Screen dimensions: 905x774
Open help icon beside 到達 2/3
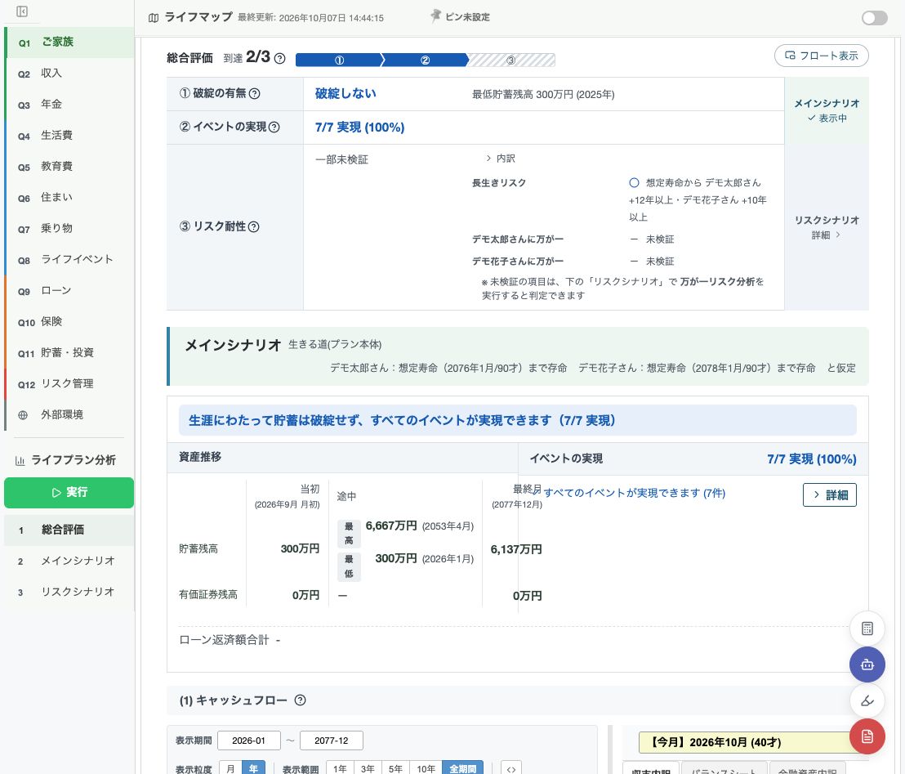[279, 58]
